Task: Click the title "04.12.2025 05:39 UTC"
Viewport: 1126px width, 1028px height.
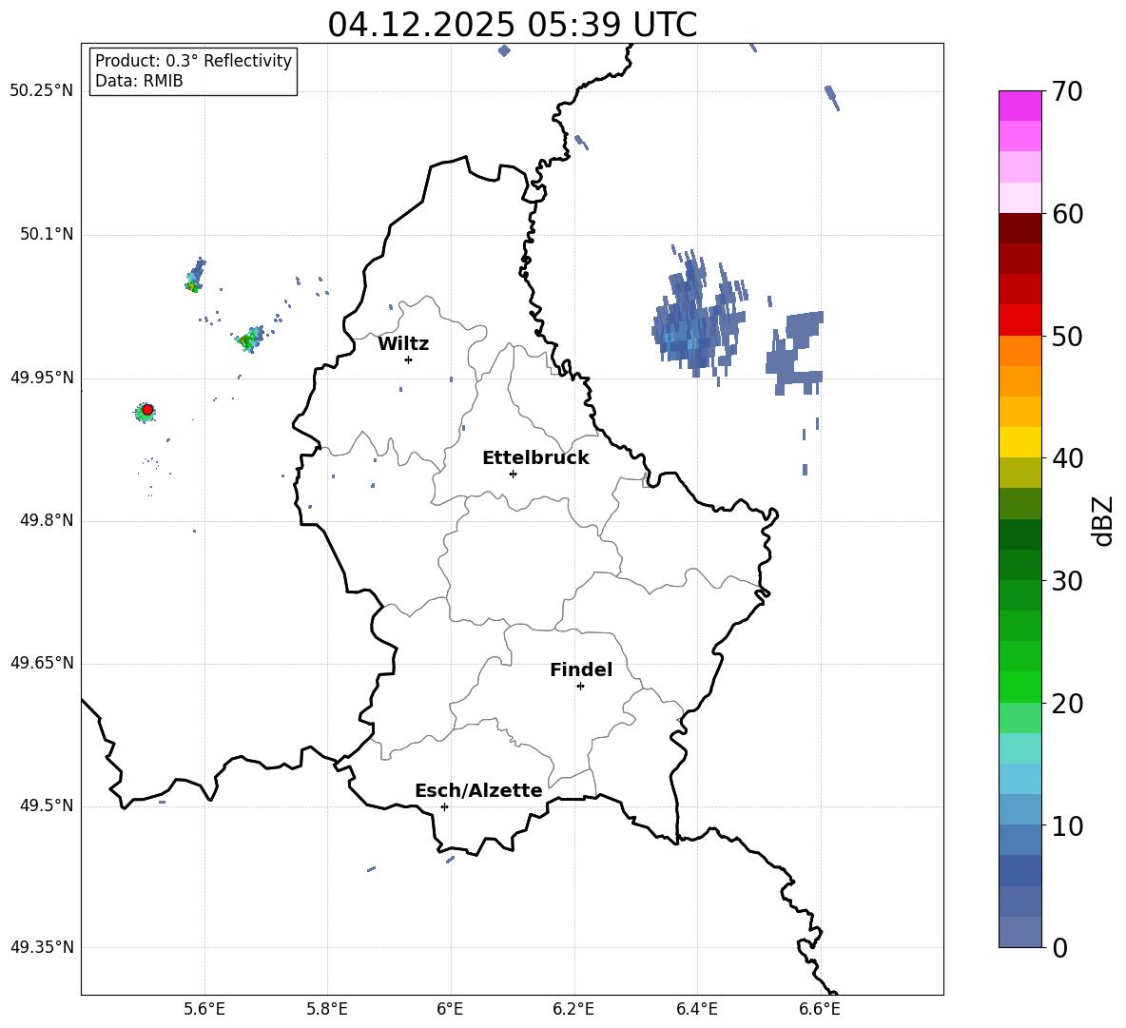Action: point(512,25)
